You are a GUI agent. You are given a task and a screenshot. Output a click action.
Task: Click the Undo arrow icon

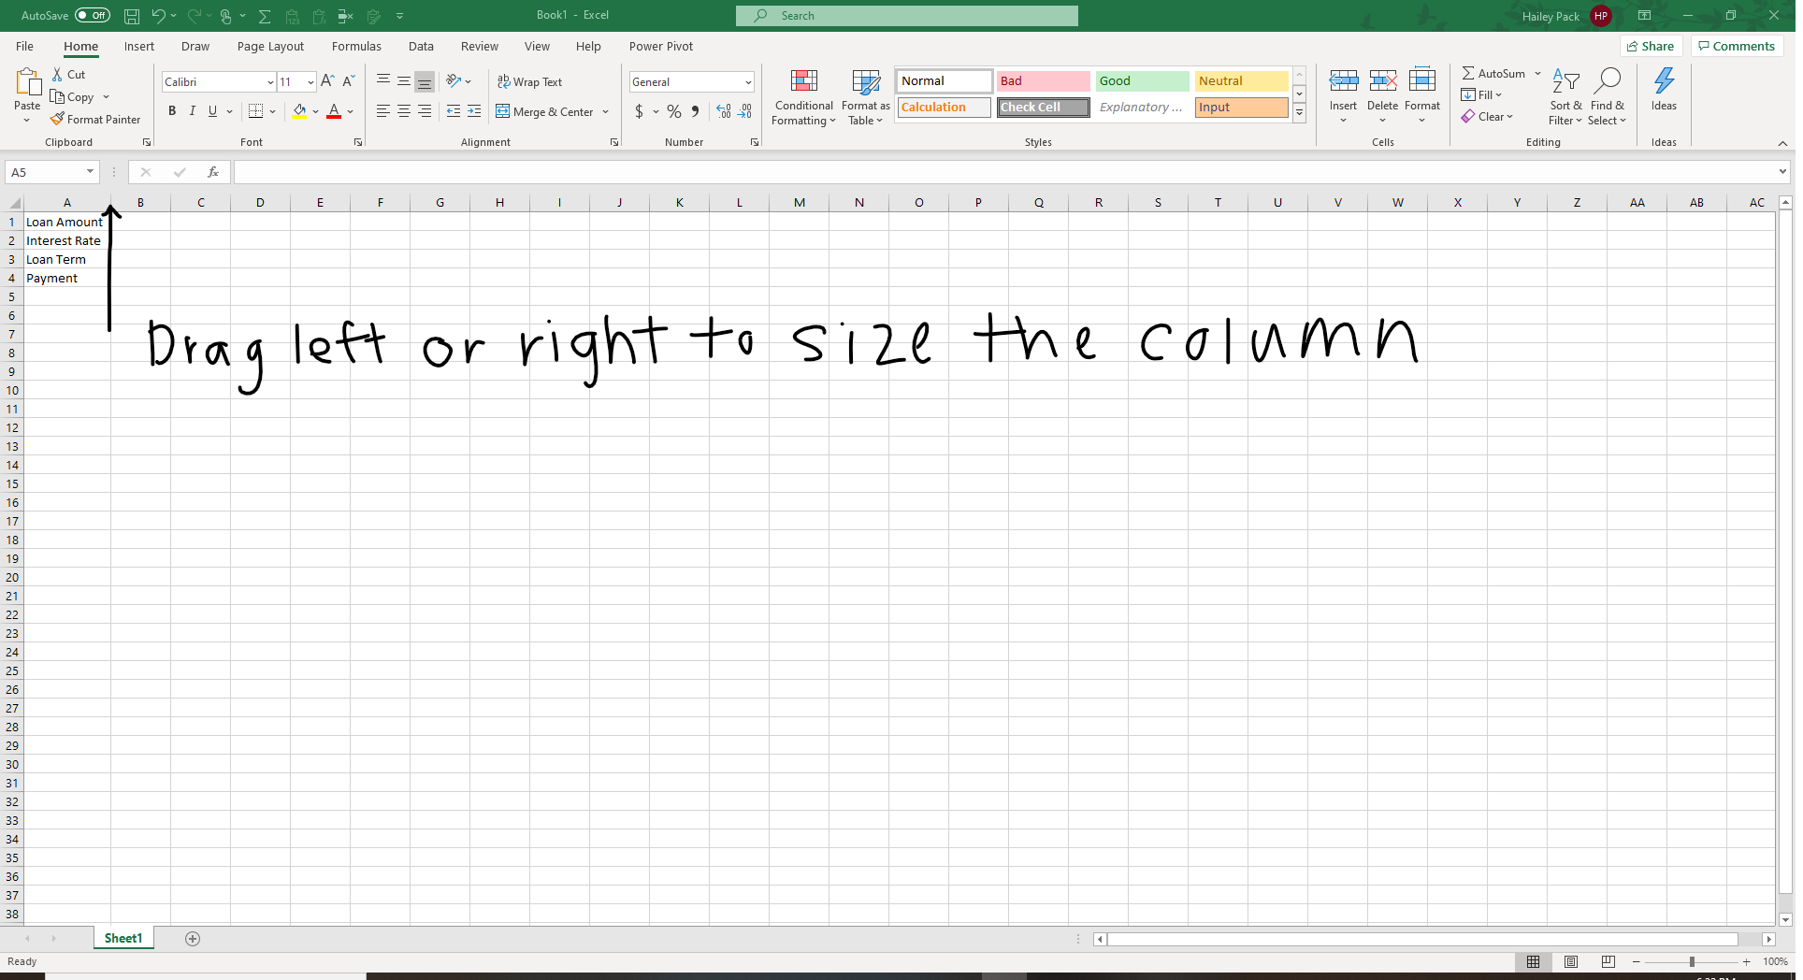[158, 16]
